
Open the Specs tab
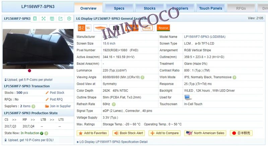[119, 8]
